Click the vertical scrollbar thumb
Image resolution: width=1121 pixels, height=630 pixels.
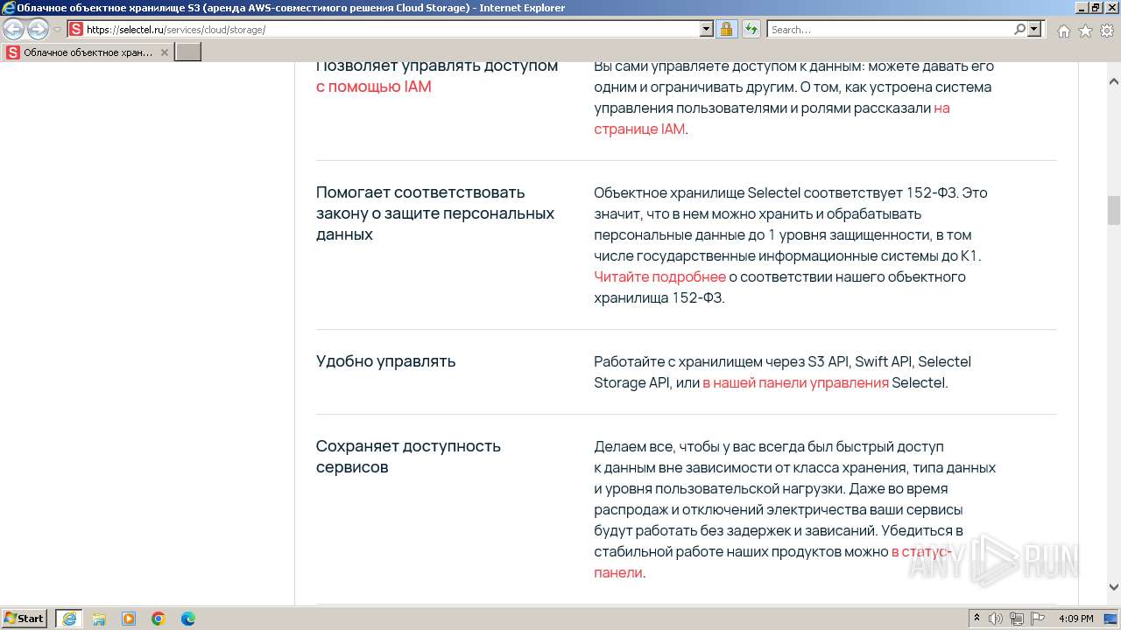(x=1114, y=210)
